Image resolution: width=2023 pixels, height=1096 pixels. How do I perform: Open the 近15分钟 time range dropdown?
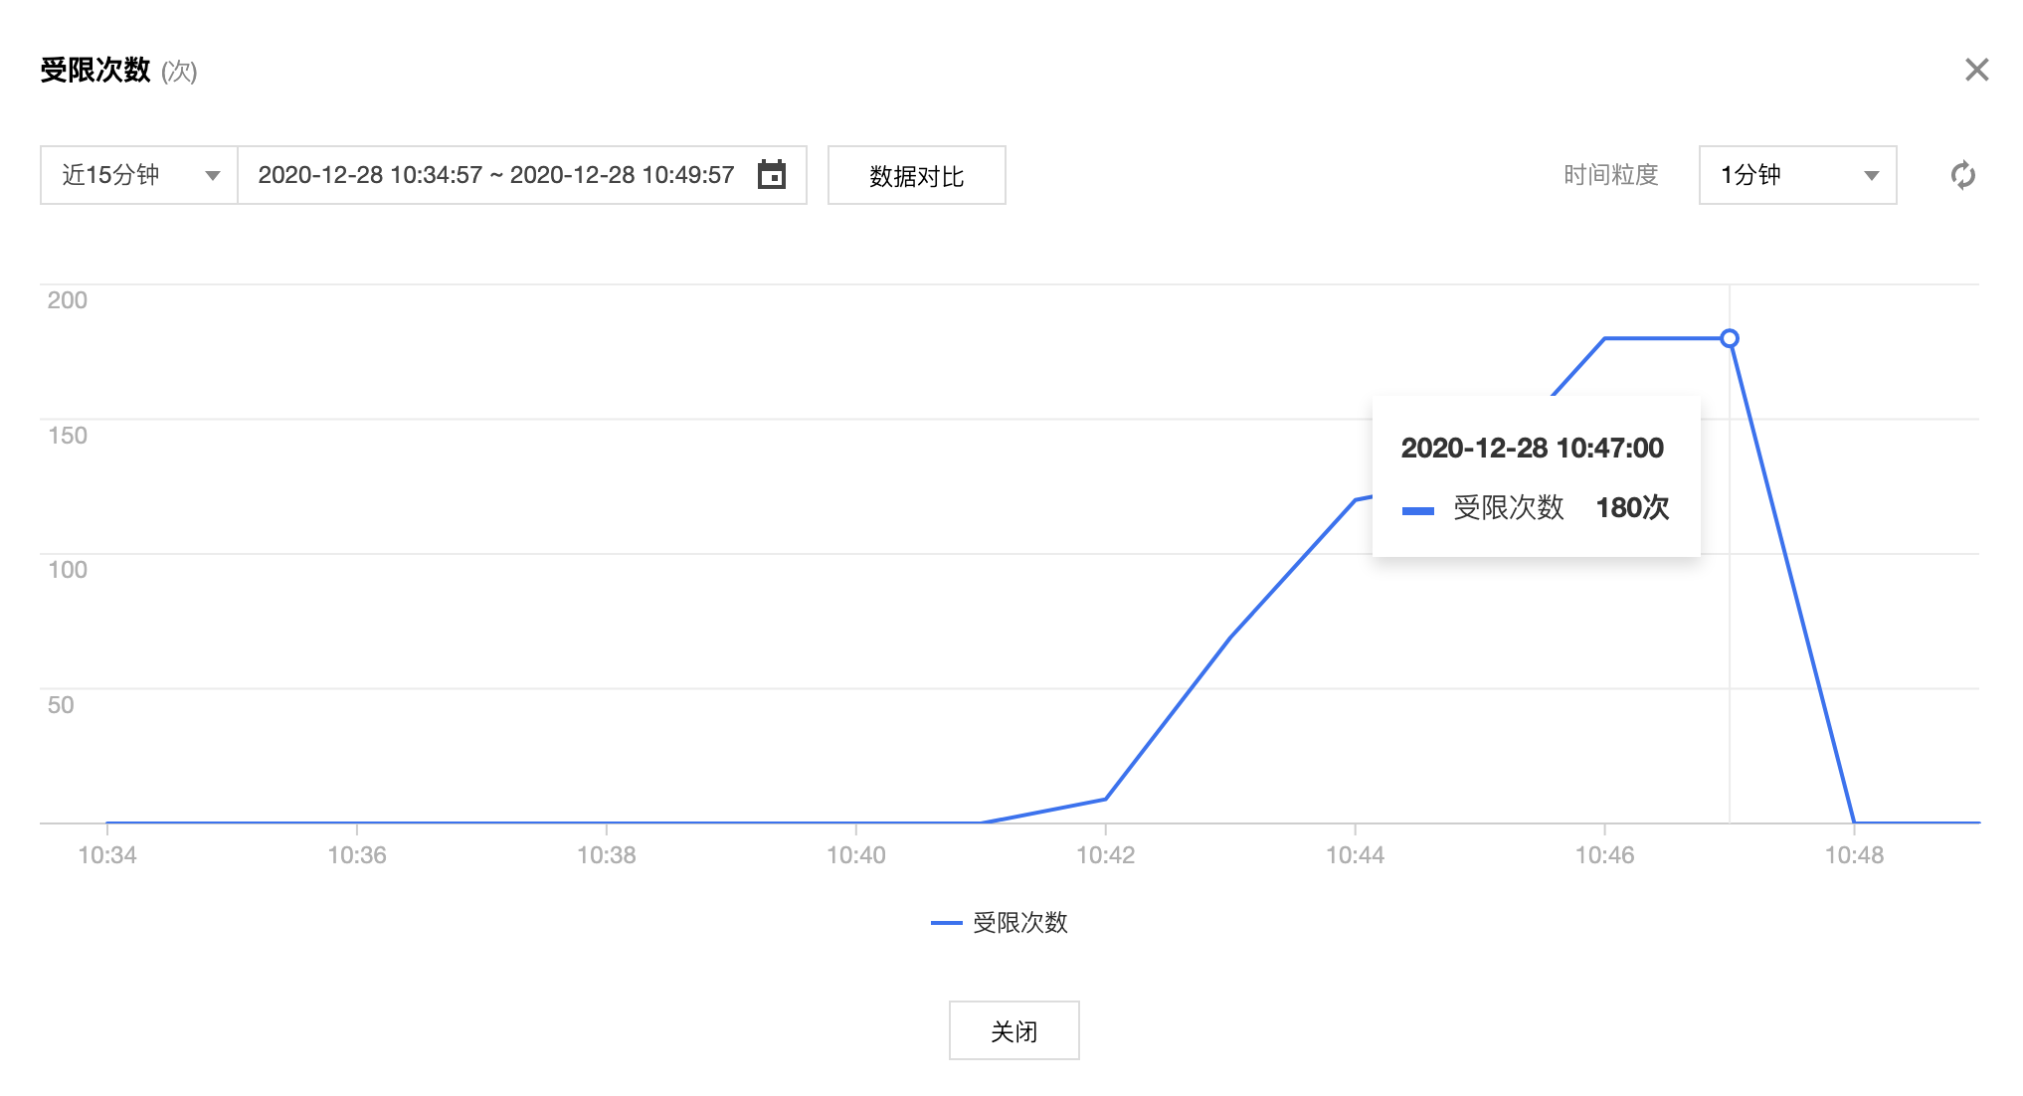point(139,175)
